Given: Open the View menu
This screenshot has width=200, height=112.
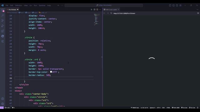Looking at the screenshot, I should [26, 6].
